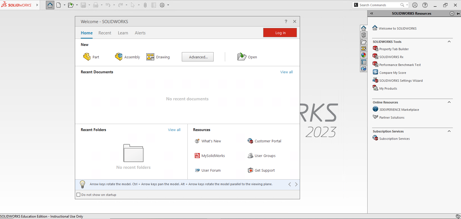Collapse the SOLIDWORKS Tools section
The width and height of the screenshot is (461, 219).
449,41
